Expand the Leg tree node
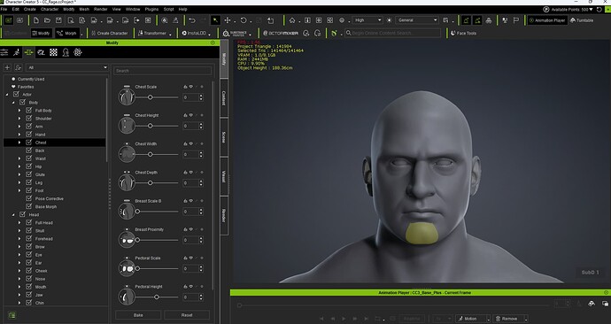The width and height of the screenshot is (611, 324). (19, 182)
